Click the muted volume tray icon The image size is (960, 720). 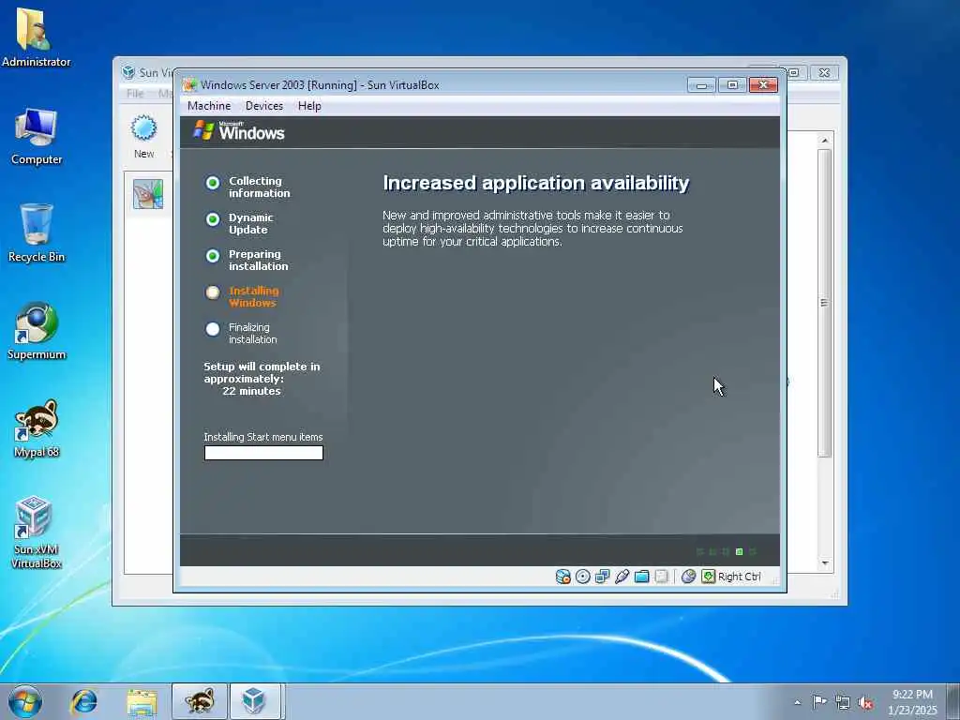coord(865,702)
